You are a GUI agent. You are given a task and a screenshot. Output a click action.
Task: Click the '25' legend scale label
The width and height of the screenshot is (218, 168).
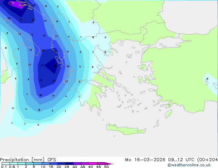[67, 167]
